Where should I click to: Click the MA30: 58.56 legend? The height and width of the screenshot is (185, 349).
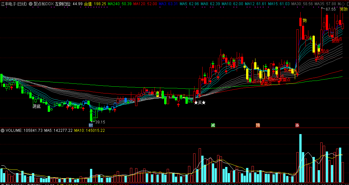[x=302, y=4]
